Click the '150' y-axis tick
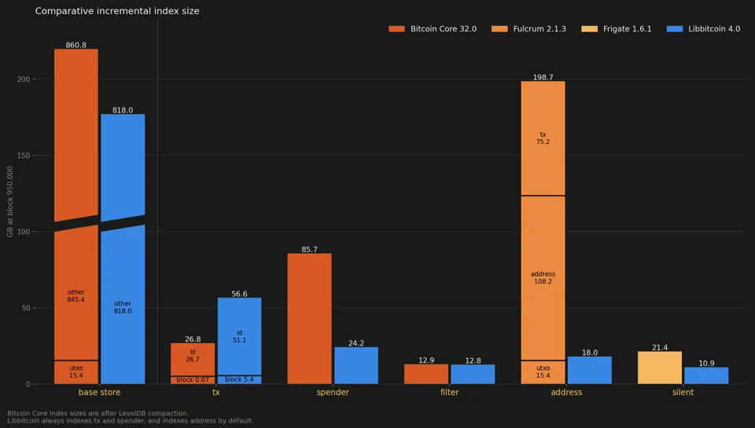The height and width of the screenshot is (428, 755). [24, 156]
